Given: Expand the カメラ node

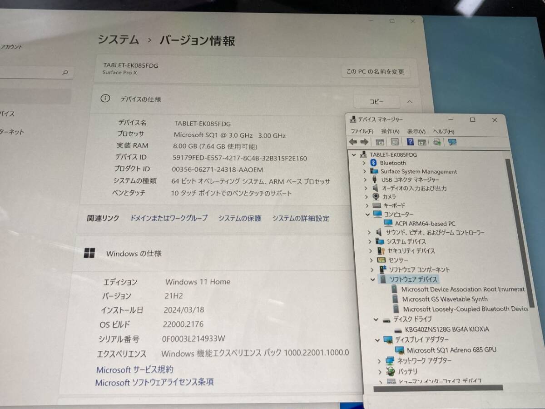Looking at the screenshot, I should [367, 197].
